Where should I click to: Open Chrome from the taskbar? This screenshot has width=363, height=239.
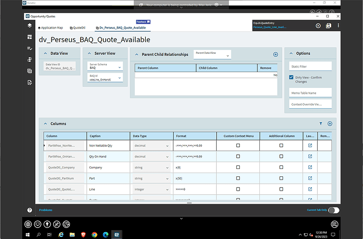coord(95,235)
